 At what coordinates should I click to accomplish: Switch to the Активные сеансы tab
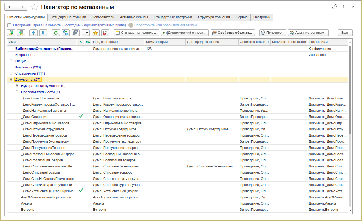click(x=134, y=17)
